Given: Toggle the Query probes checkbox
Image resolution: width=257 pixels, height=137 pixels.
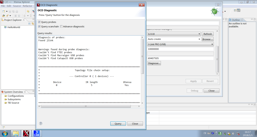Looking at the screenshot, I should [x=39, y=22].
